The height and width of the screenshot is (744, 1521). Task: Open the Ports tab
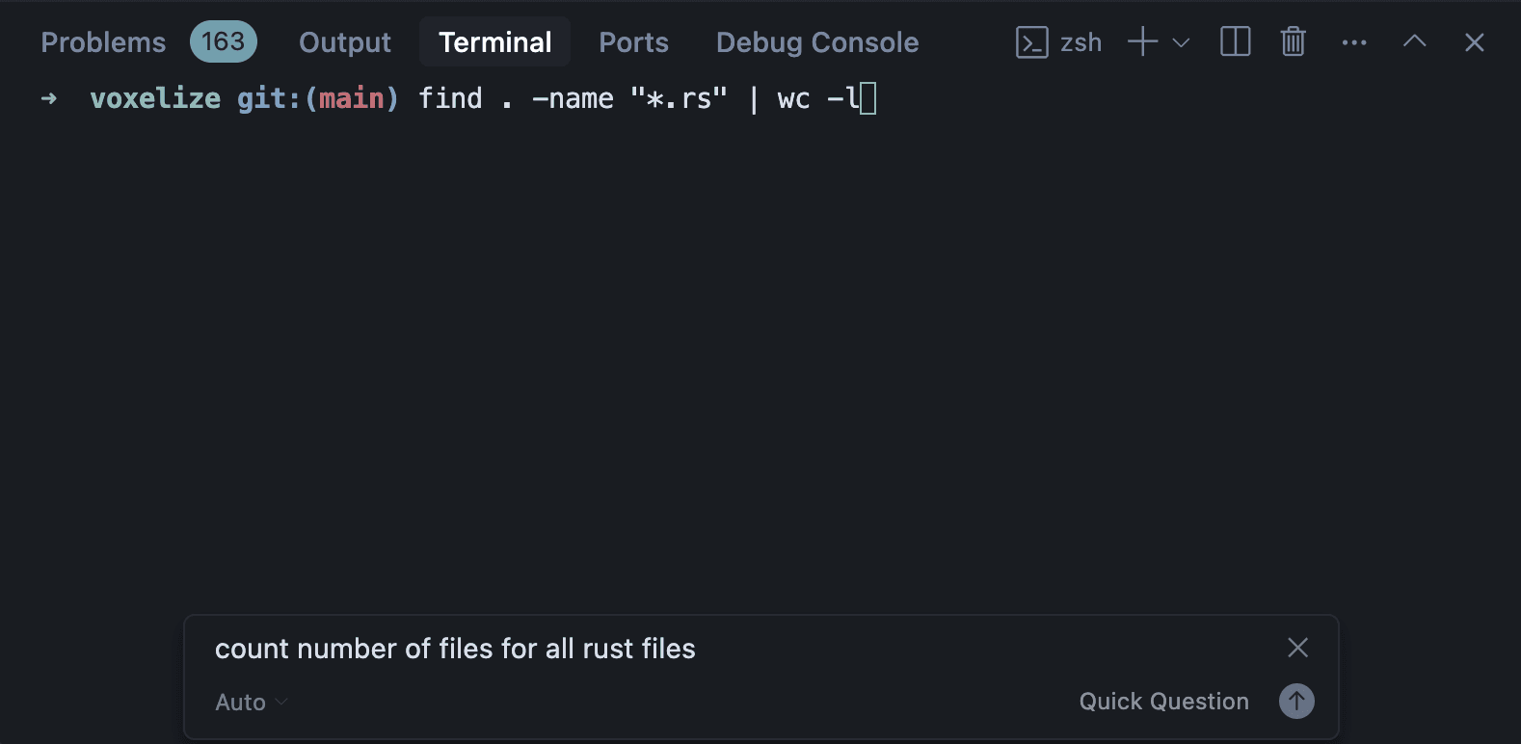pyautogui.click(x=633, y=41)
